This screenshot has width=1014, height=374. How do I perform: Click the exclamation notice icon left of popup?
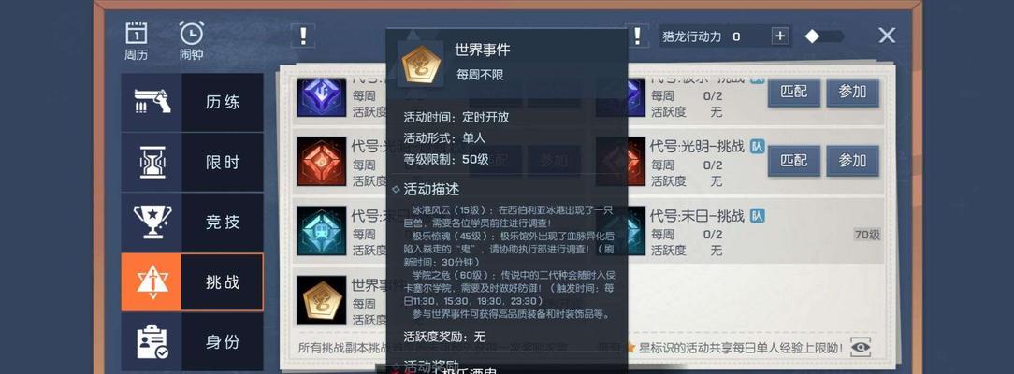point(303,35)
